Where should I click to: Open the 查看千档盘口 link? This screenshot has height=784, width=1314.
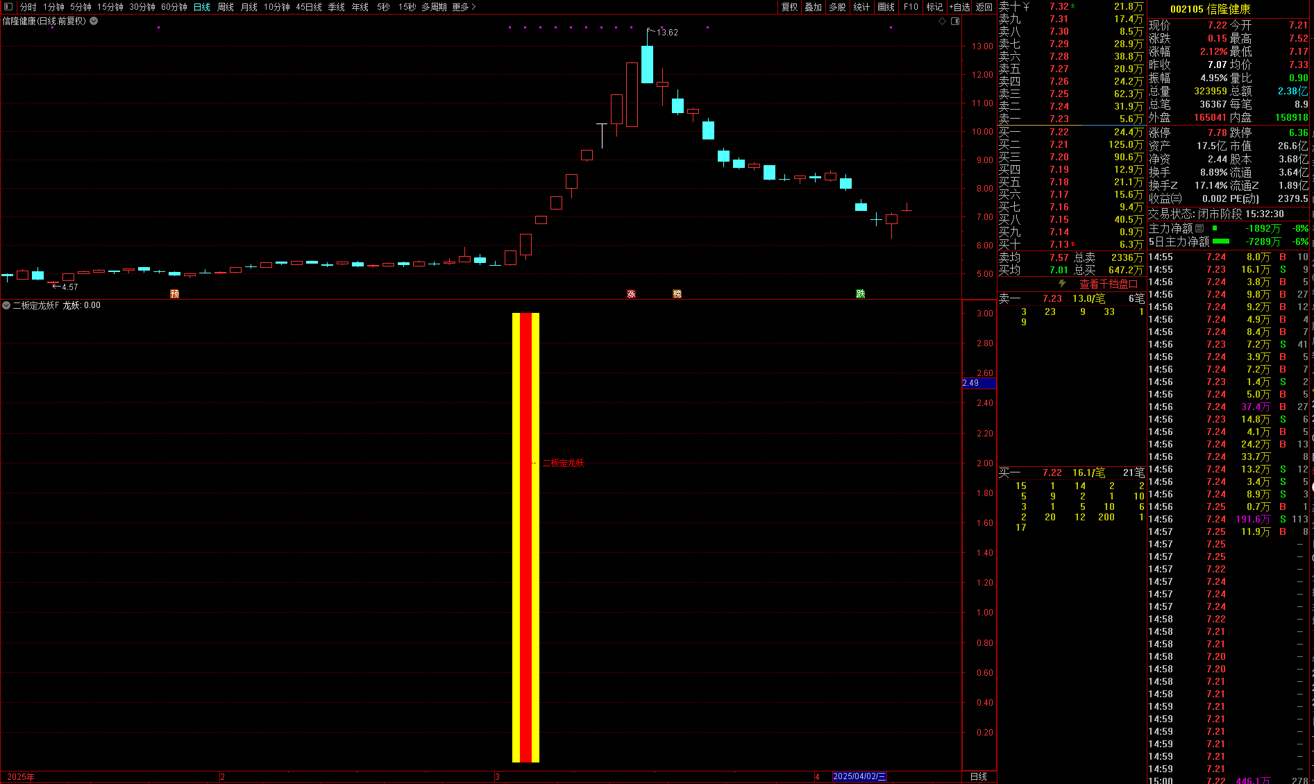(x=1109, y=284)
